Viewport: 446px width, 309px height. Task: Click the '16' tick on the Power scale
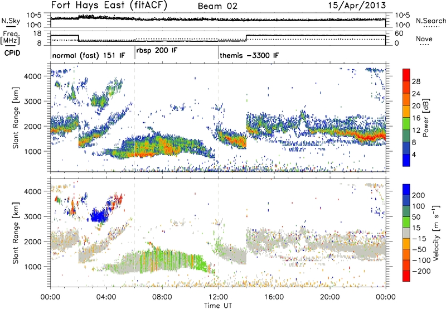coord(416,118)
